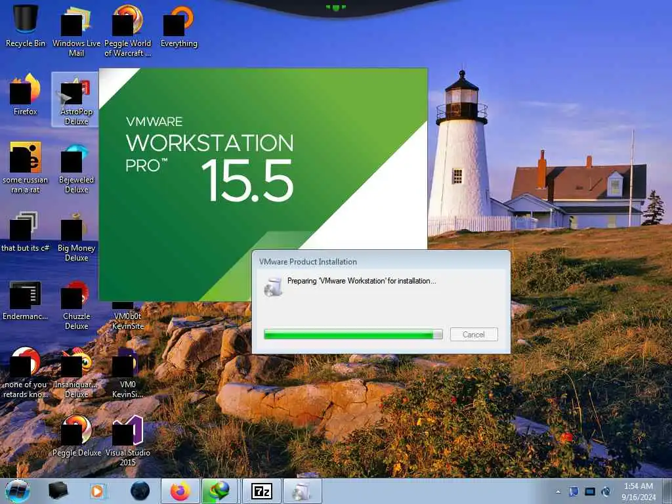Switch to the installer taskbar button

pyautogui.click(x=302, y=491)
